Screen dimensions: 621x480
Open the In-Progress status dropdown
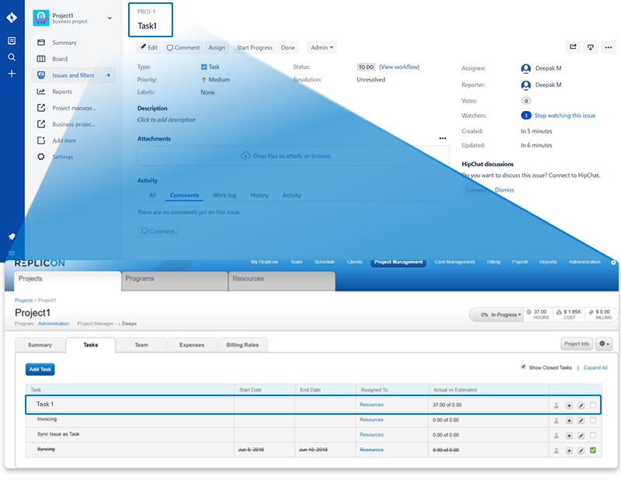(501, 315)
